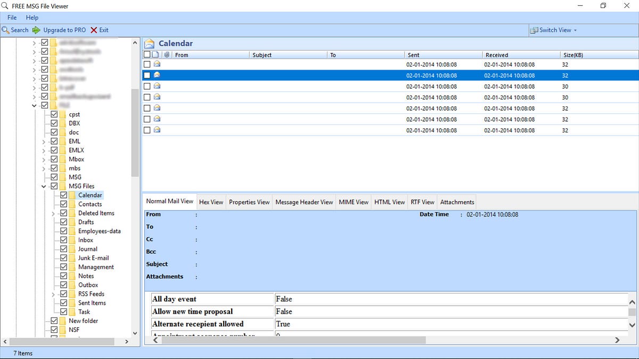Switch to the MIME View tab
Image resolution: width=639 pixels, height=359 pixels.
click(x=354, y=202)
